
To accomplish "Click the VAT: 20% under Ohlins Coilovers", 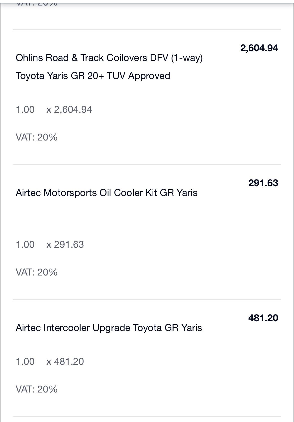I will point(37,137).
